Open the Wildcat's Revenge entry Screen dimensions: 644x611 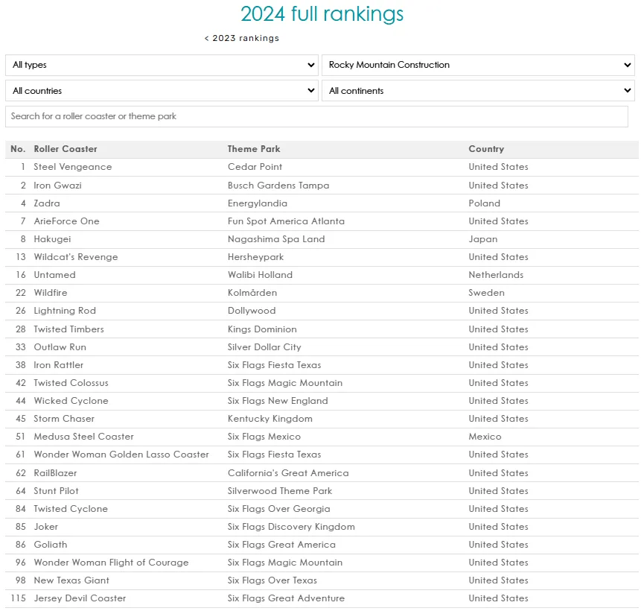[x=77, y=256]
